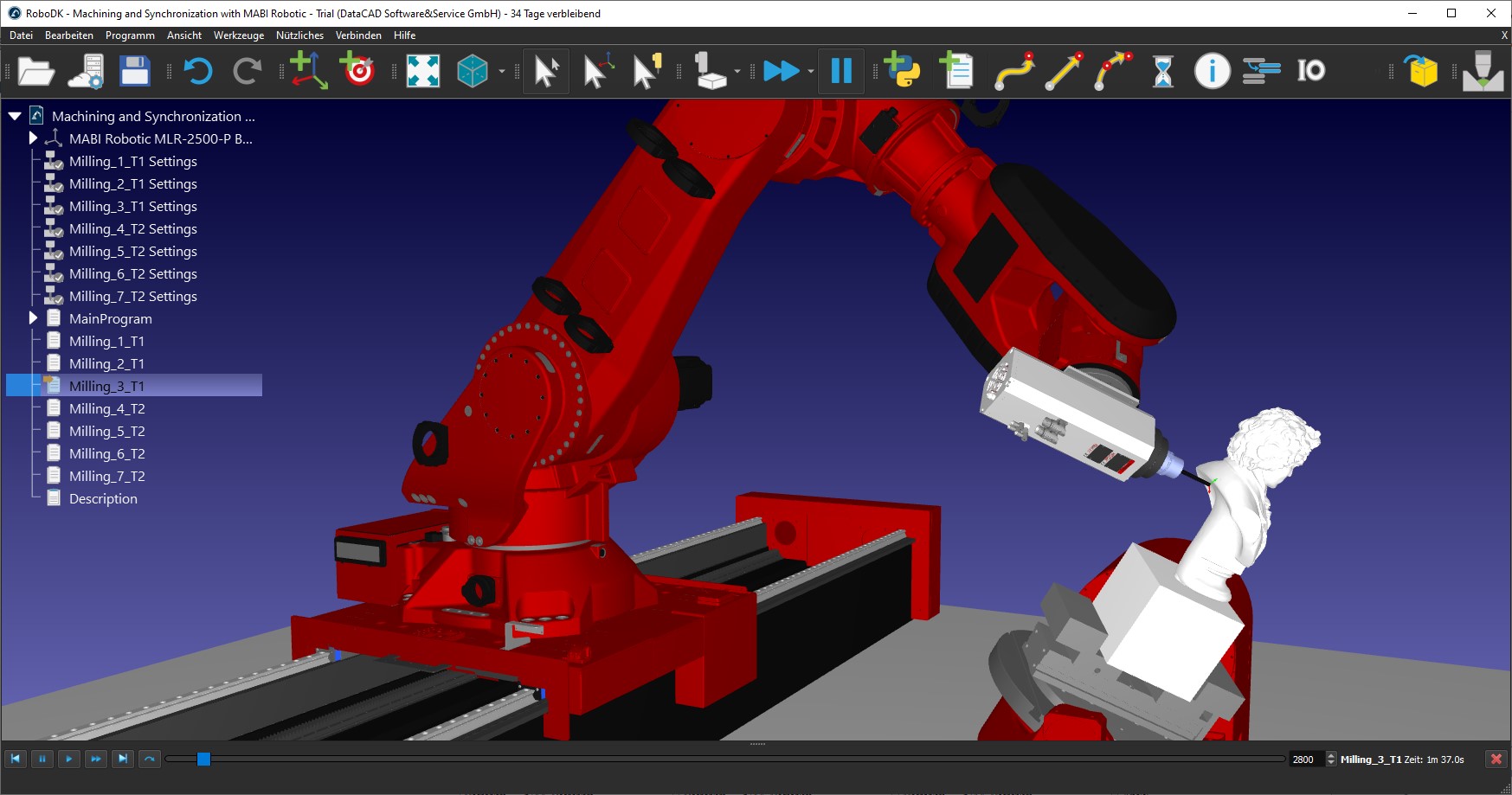
Task: Add a new Python program
Action: [903, 71]
